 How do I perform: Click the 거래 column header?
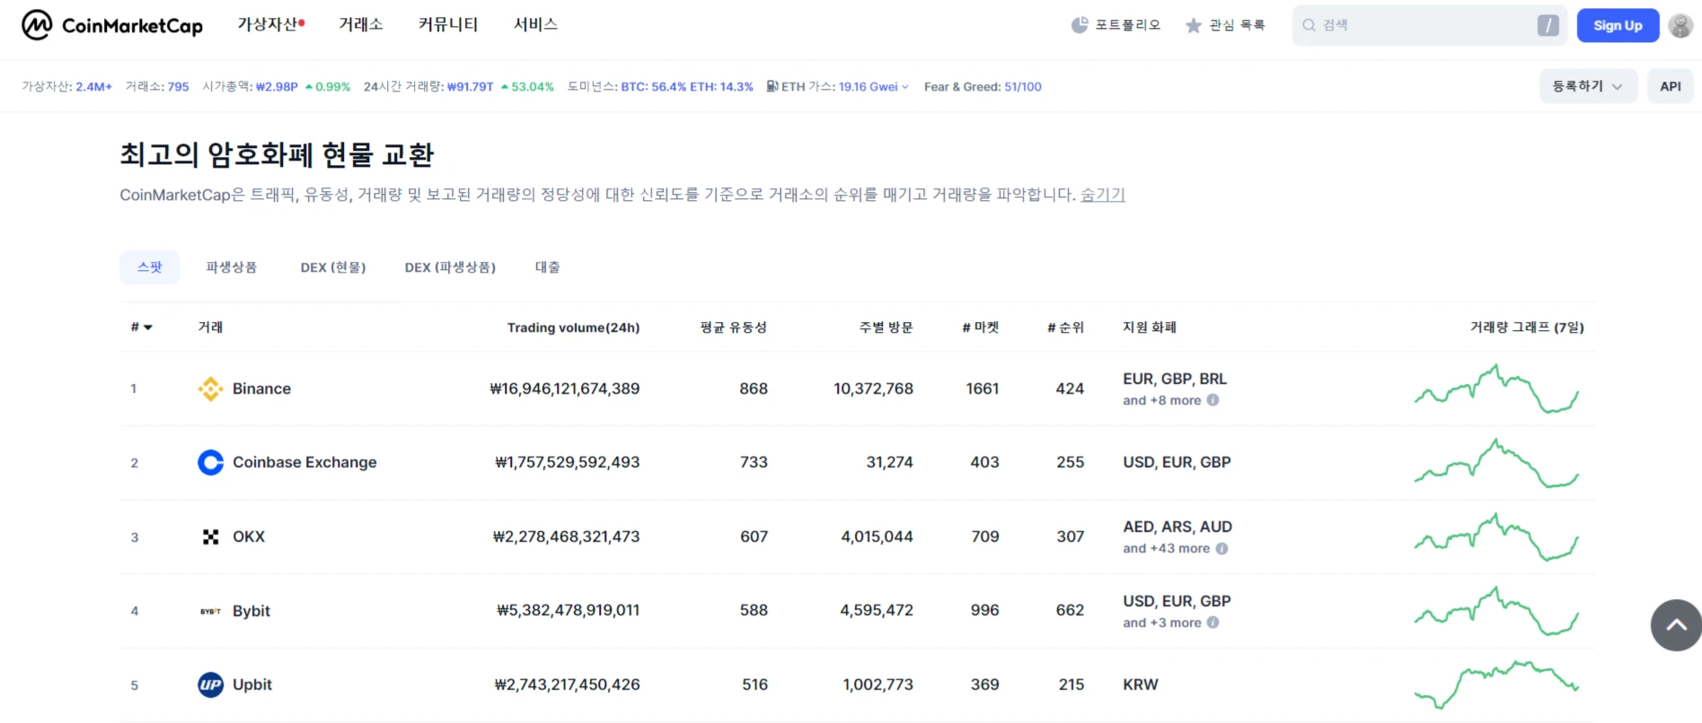(x=210, y=327)
